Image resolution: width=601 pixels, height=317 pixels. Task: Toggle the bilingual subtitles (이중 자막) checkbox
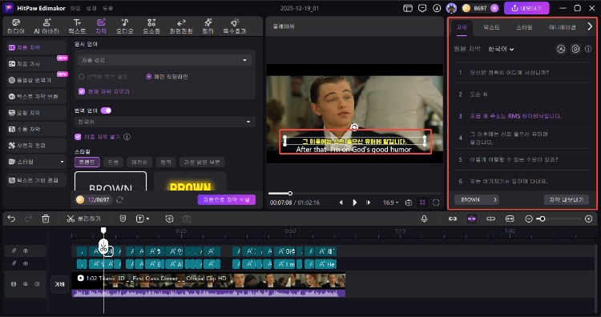[78, 137]
